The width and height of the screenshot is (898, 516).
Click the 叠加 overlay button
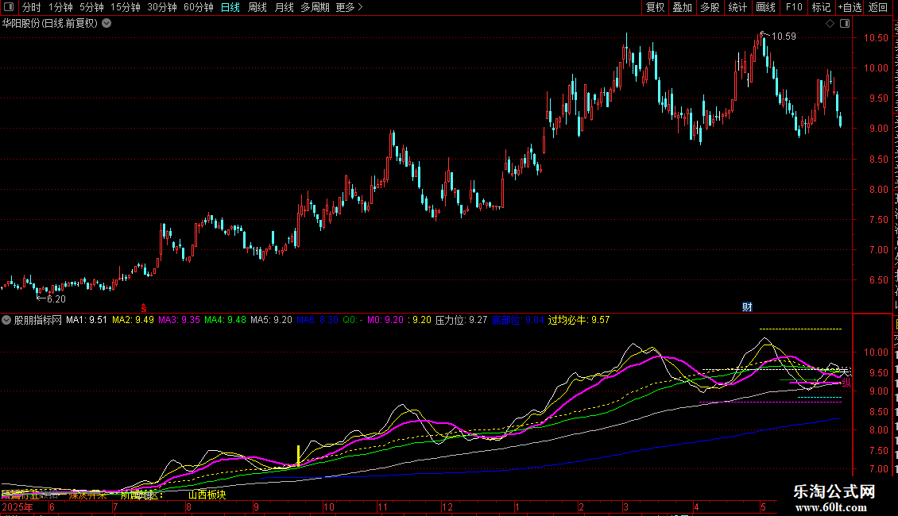coord(682,7)
